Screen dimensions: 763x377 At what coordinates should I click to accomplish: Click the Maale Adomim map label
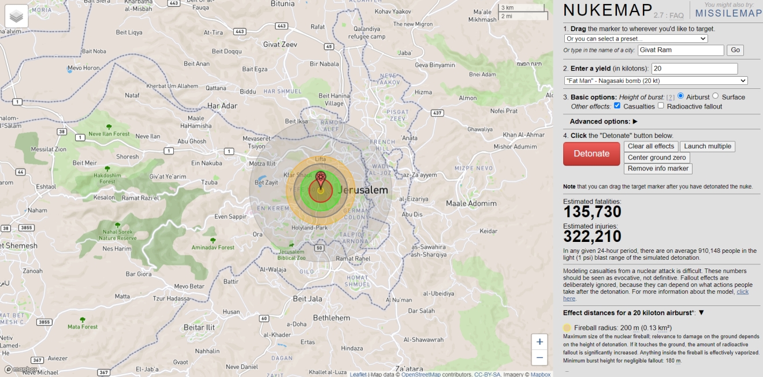[x=471, y=203]
